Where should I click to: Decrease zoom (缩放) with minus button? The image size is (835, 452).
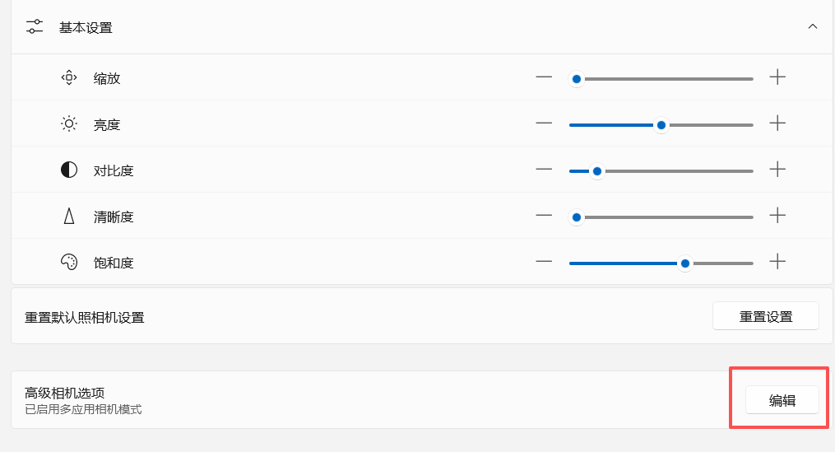point(544,77)
